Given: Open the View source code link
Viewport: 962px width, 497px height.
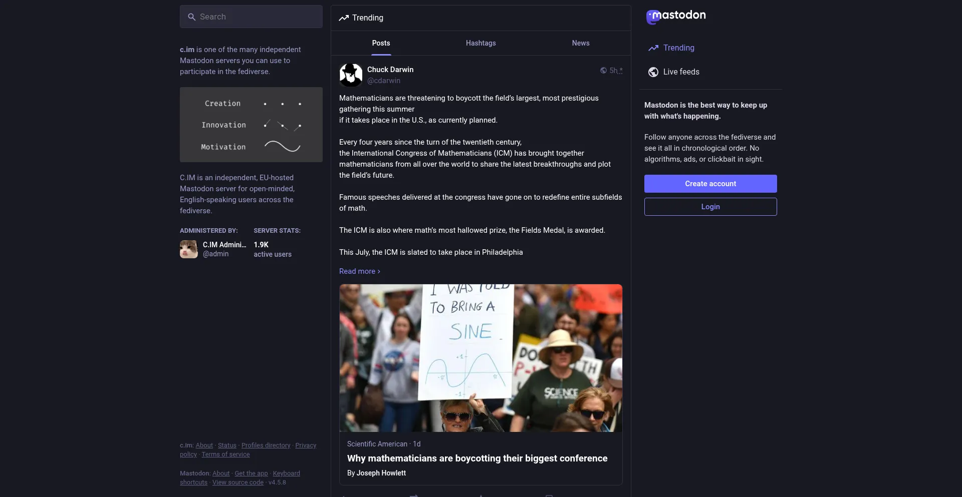Looking at the screenshot, I should tap(238, 482).
